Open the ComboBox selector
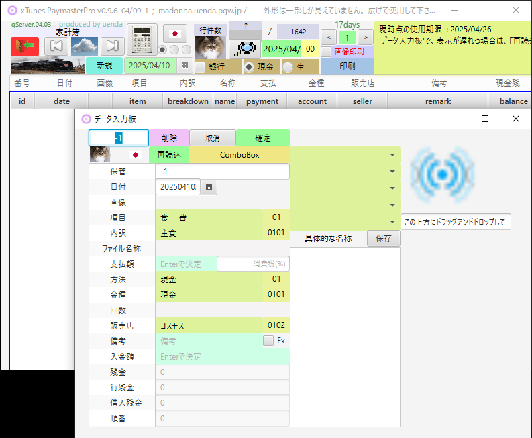 pyautogui.click(x=239, y=154)
